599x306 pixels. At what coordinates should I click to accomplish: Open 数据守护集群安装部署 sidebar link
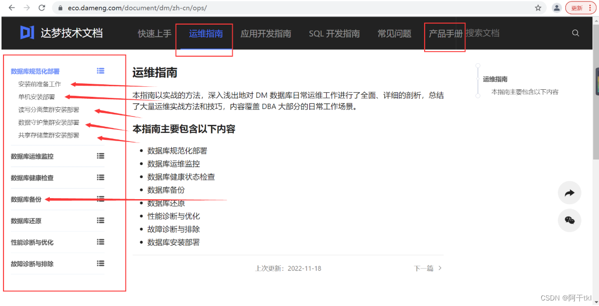click(x=49, y=122)
